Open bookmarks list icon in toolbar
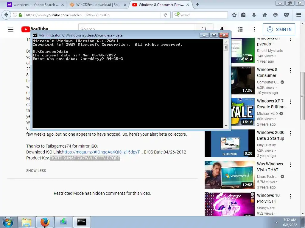Screen dimensions: 305x228 (x=243, y=15)
